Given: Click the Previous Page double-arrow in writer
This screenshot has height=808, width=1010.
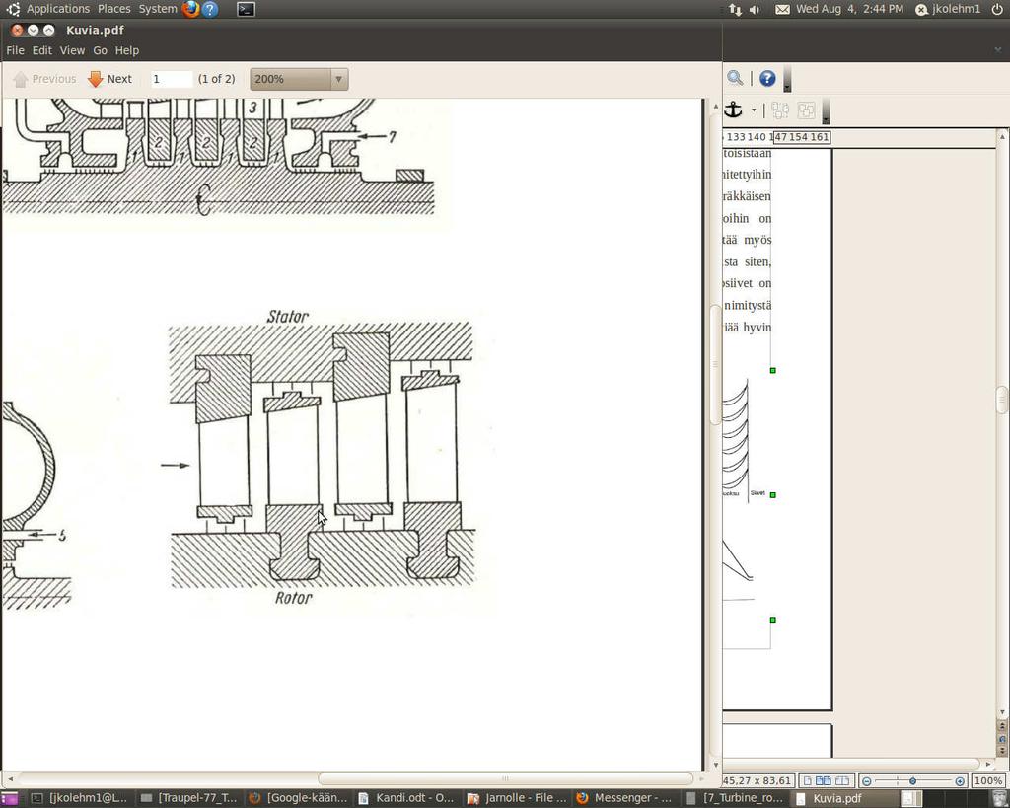Looking at the screenshot, I should (x=1002, y=726).
